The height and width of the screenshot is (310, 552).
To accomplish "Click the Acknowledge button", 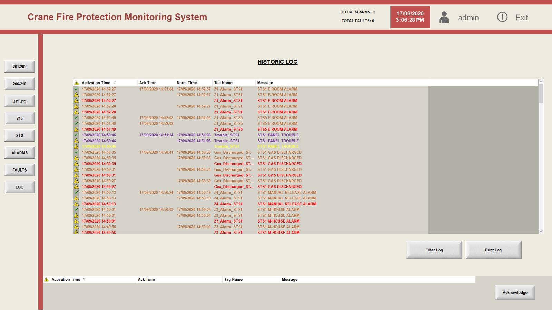I will coord(515,292).
